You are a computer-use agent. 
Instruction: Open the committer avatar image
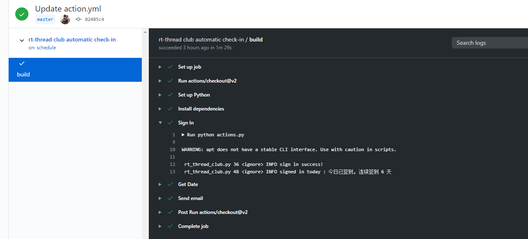click(65, 19)
